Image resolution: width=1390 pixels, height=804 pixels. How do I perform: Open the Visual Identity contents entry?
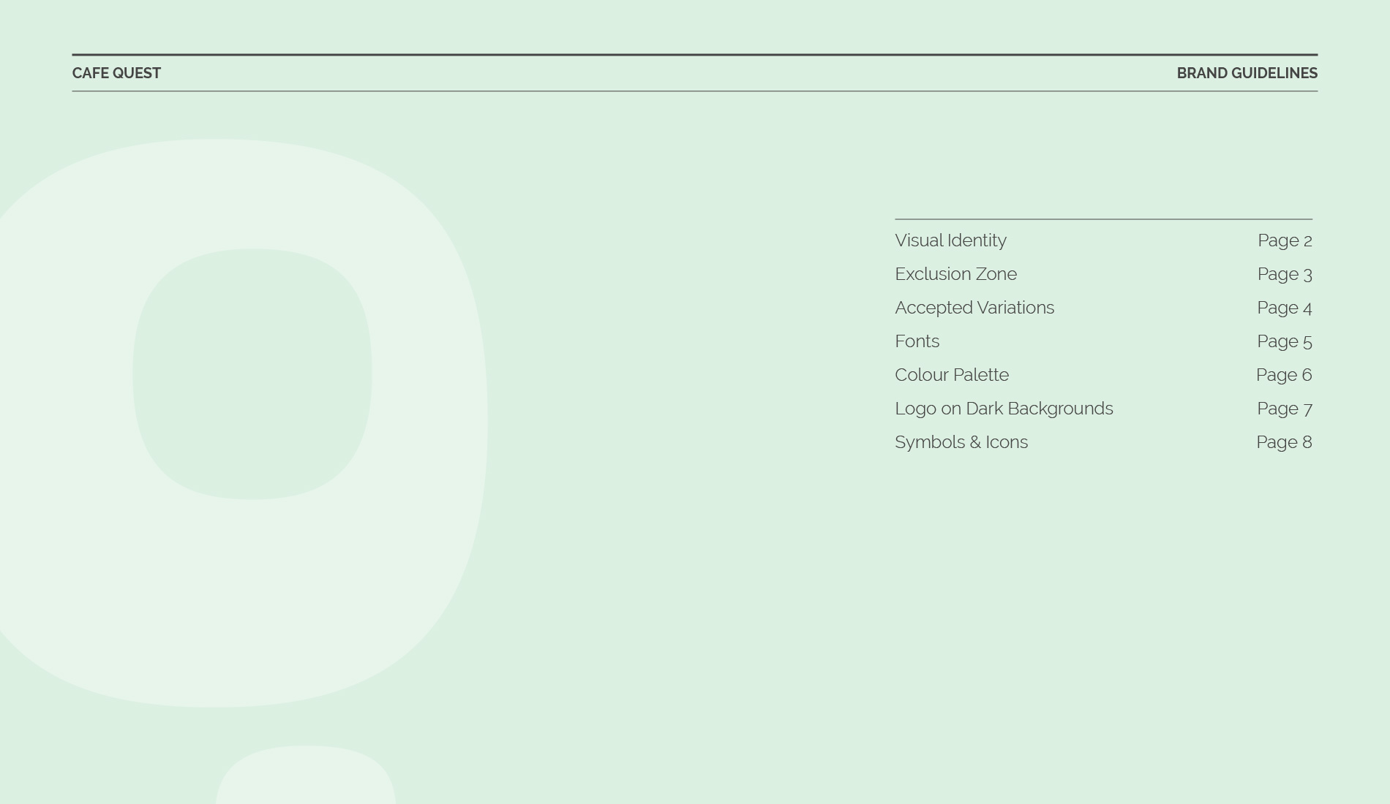point(950,240)
